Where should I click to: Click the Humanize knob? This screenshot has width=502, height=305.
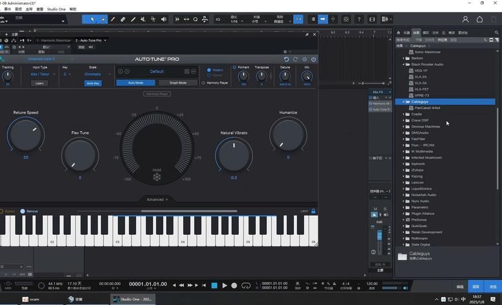click(288, 134)
